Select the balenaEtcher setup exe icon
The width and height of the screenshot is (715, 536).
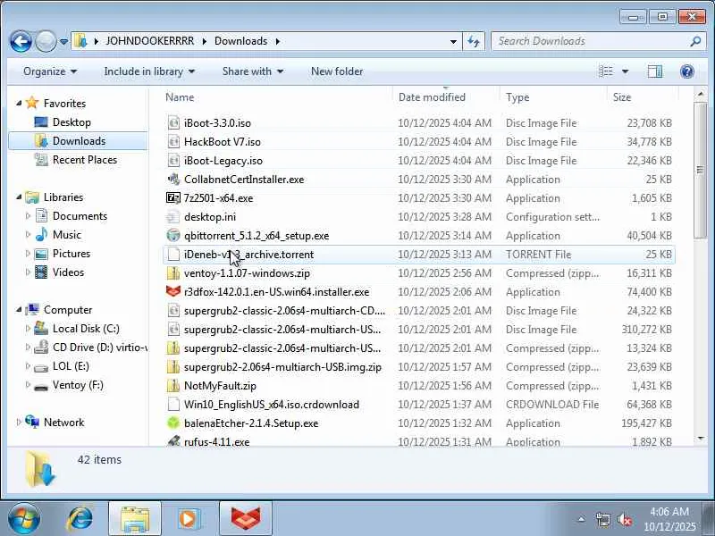pyautogui.click(x=173, y=423)
